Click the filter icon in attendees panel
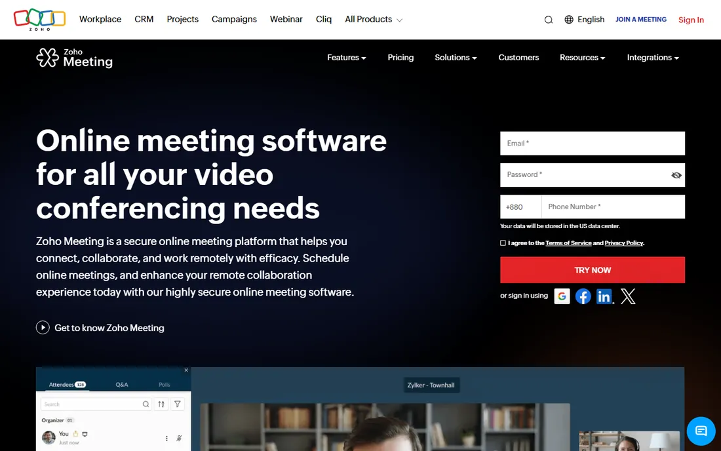The width and height of the screenshot is (721, 451). (x=178, y=404)
